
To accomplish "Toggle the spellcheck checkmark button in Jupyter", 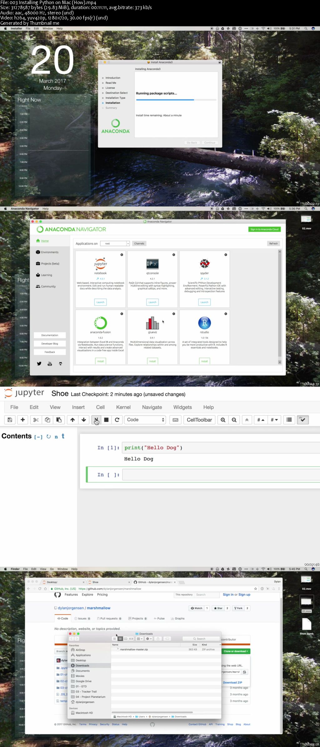I will click(x=302, y=420).
